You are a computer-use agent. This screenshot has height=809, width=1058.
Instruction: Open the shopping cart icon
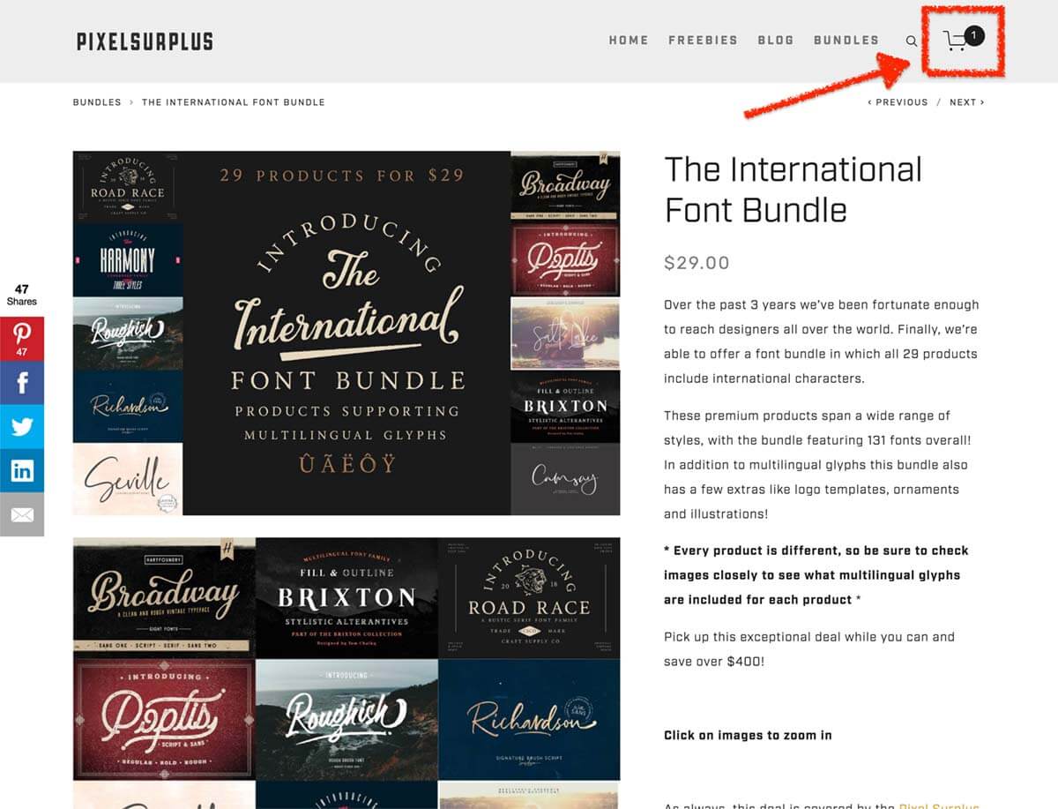pyautogui.click(x=955, y=41)
